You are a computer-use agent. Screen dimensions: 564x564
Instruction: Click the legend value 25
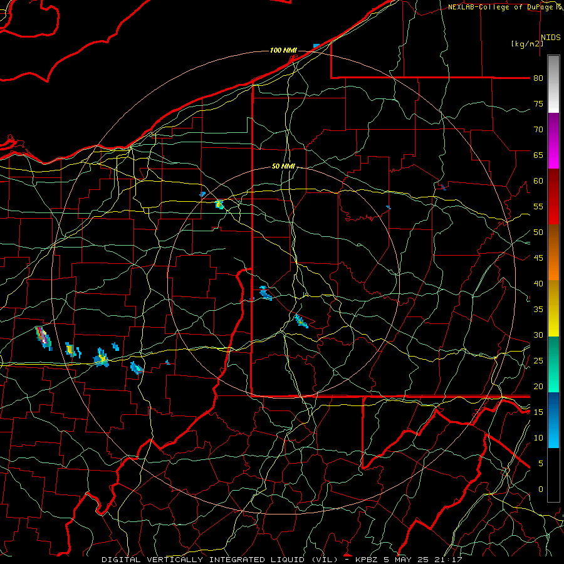[x=538, y=360]
